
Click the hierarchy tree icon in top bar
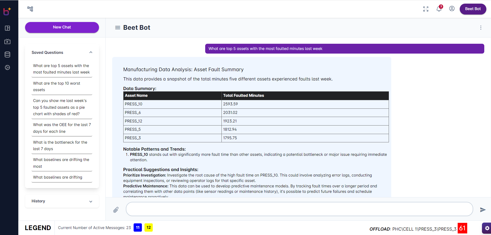tap(30, 9)
